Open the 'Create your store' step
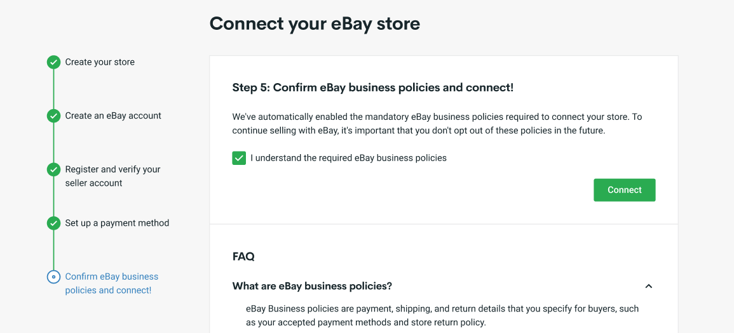734x333 pixels. pyautogui.click(x=100, y=62)
